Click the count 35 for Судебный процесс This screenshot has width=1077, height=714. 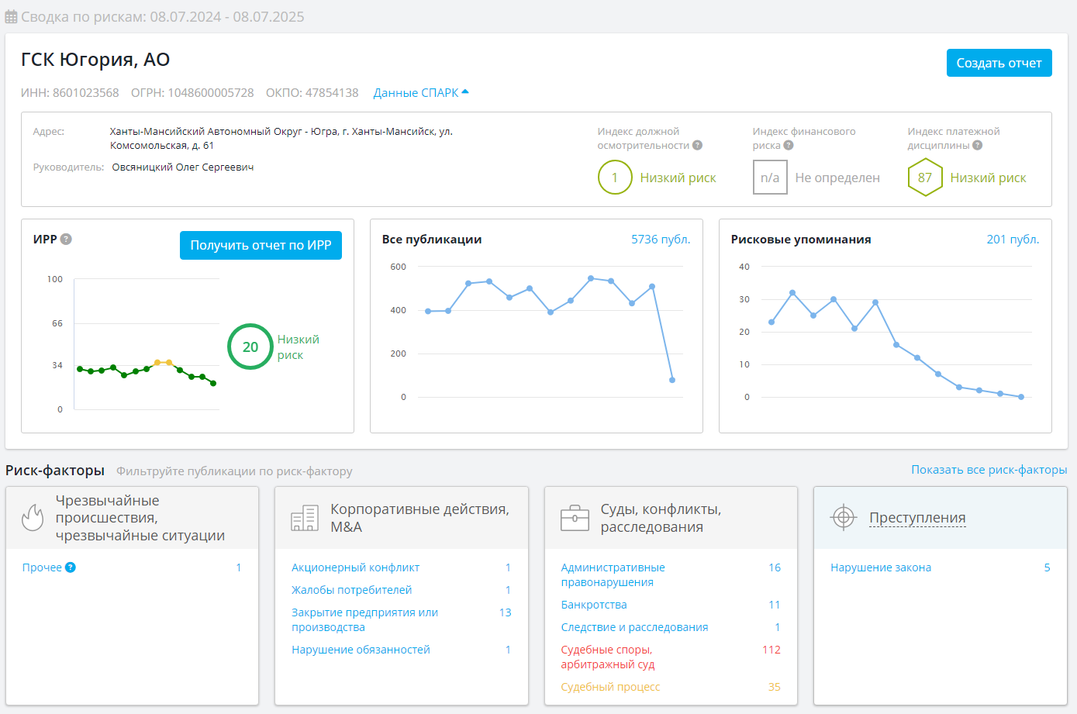tap(775, 687)
